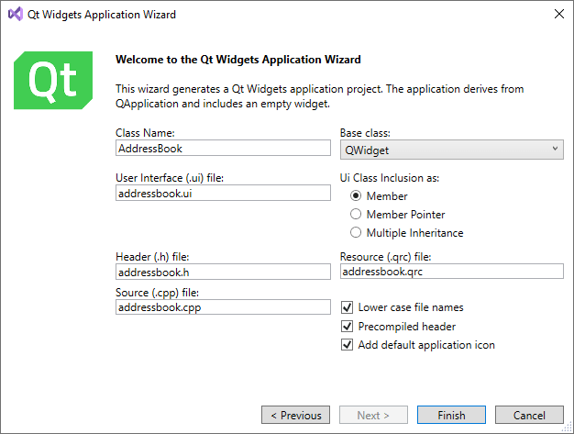Click the Welcome heading text
The height and width of the screenshot is (434, 574).
[x=238, y=60]
